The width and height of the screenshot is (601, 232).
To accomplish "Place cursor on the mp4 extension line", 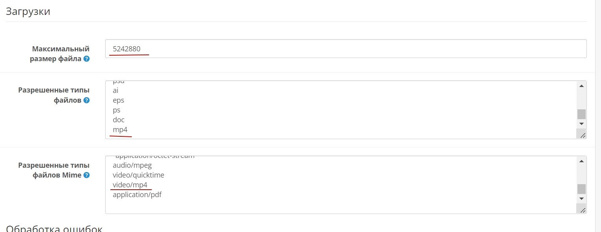I will 120,130.
